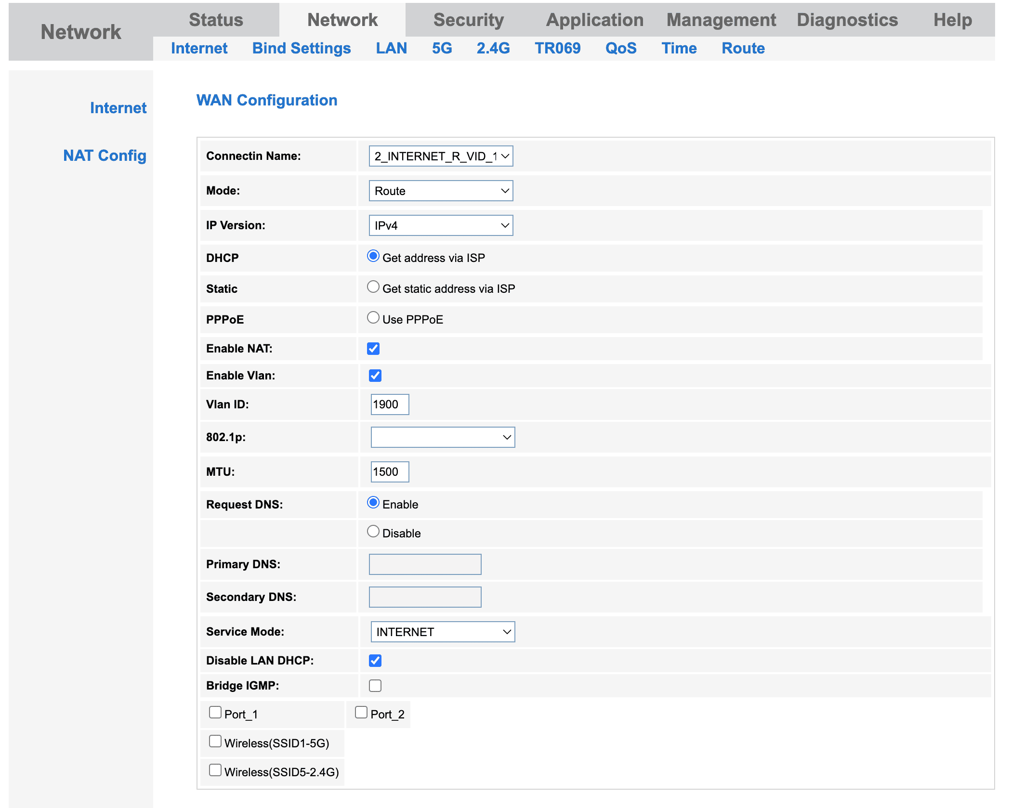Choose Disable for Request DNS
1024x808 pixels.
point(373,532)
